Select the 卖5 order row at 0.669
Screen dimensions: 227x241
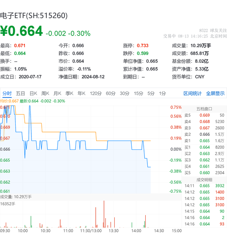pos(204,115)
